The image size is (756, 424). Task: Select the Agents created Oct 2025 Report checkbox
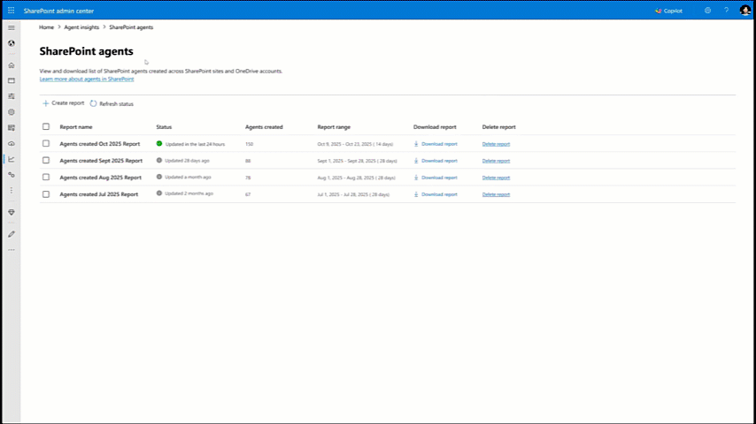coord(46,143)
